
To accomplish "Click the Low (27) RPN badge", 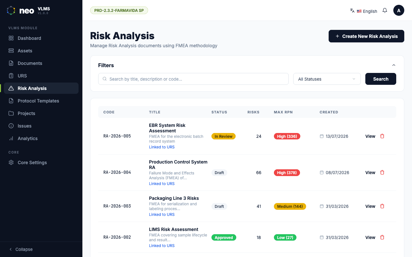I will pyautogui.click(x=285, y=237).
